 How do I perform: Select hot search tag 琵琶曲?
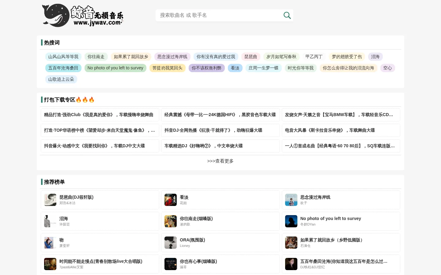(251, 57)
